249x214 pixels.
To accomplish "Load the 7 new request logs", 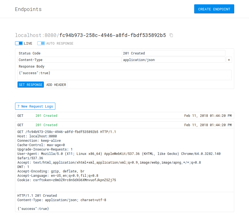I will coord(35,106).
